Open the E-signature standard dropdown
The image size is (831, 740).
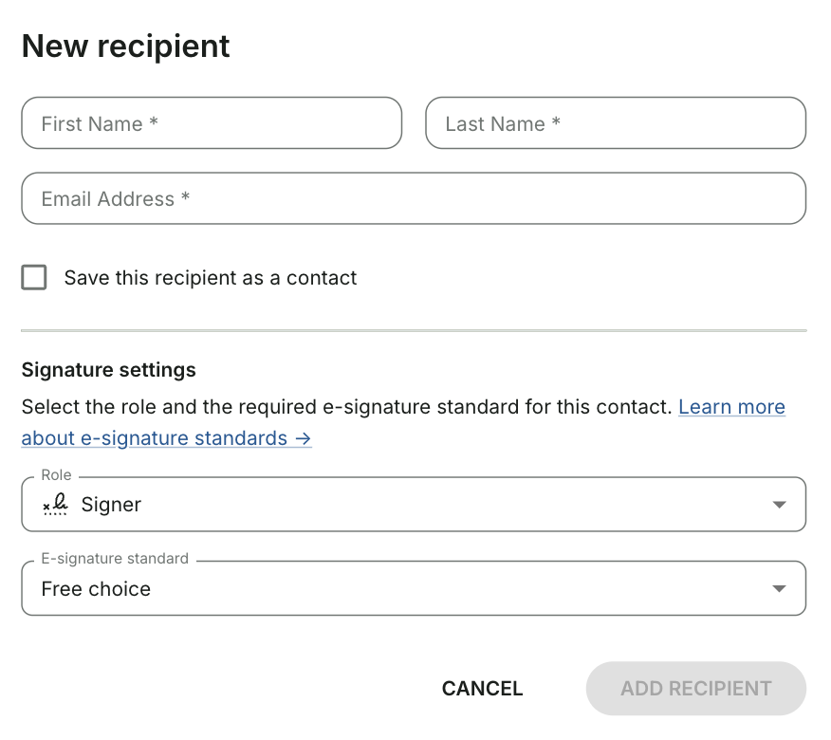coord(414,588)
